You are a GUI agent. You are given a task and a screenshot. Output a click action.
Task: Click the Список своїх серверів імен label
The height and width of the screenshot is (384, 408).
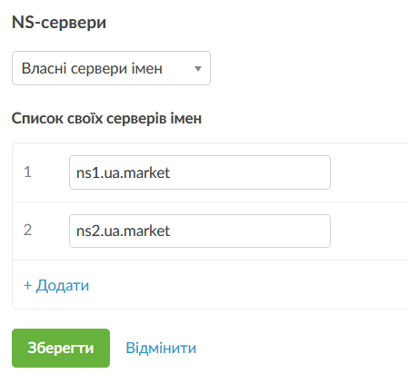106,118
